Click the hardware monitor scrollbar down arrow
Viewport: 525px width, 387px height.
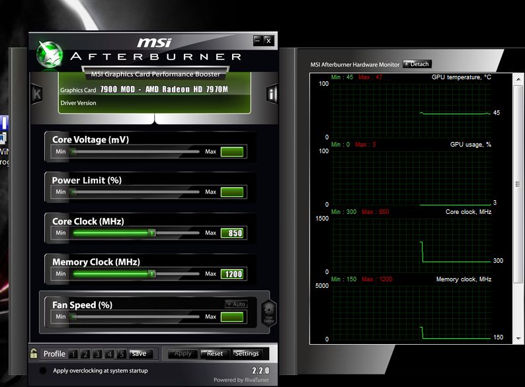tap(518, 339)
